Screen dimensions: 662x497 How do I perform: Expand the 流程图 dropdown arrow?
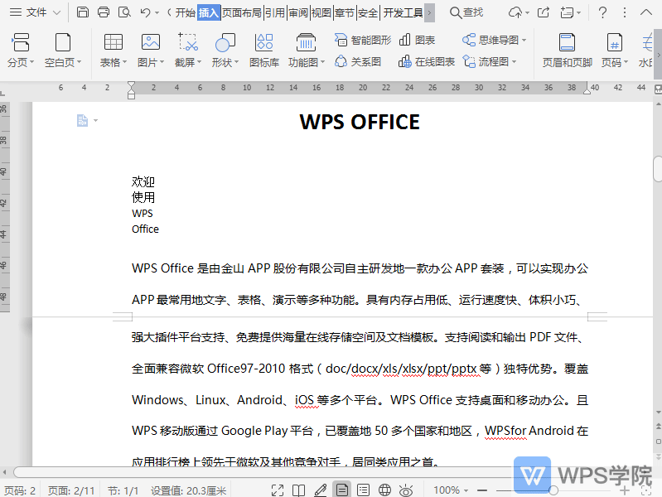pyautogui.click(x=515, y=61)
